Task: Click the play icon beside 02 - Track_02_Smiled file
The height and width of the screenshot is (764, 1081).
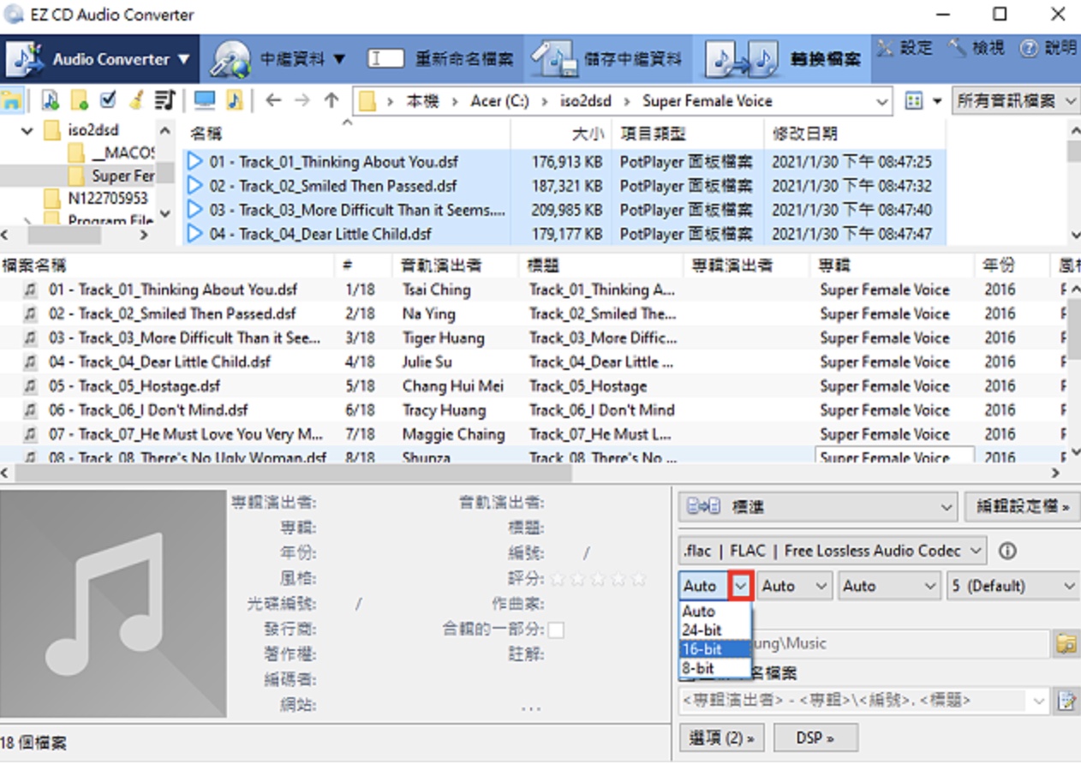Action: (194, 186)
